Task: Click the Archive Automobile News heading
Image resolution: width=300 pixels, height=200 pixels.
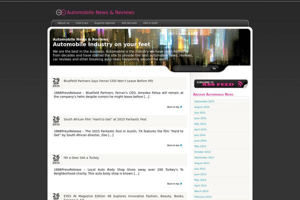Action: pyautogui.click(x=213, y=94)
